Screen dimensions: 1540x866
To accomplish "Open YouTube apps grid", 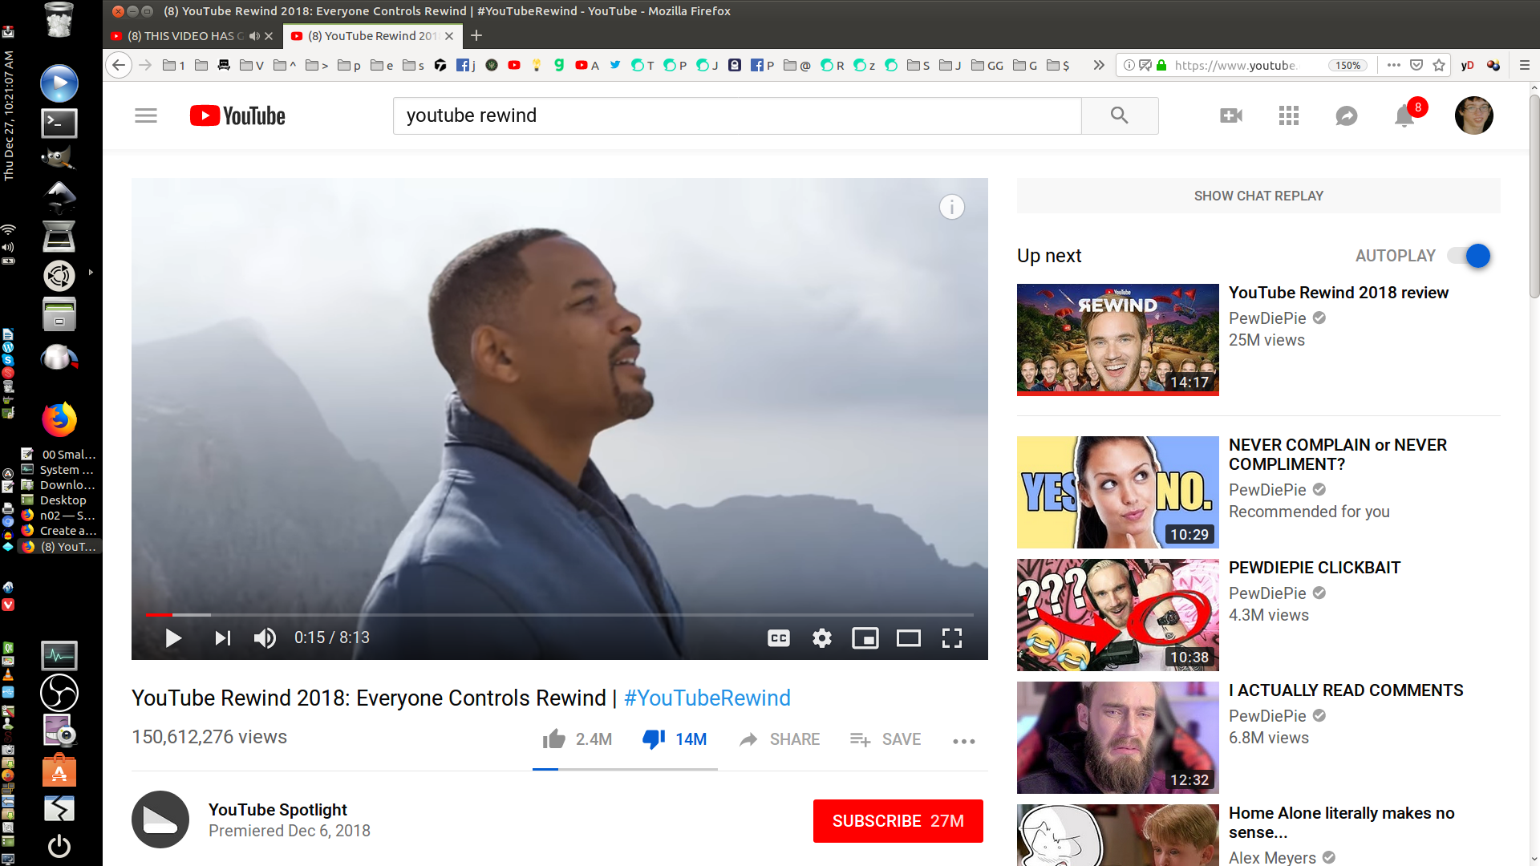I will pyautogui.click(x=1289, y=116).
